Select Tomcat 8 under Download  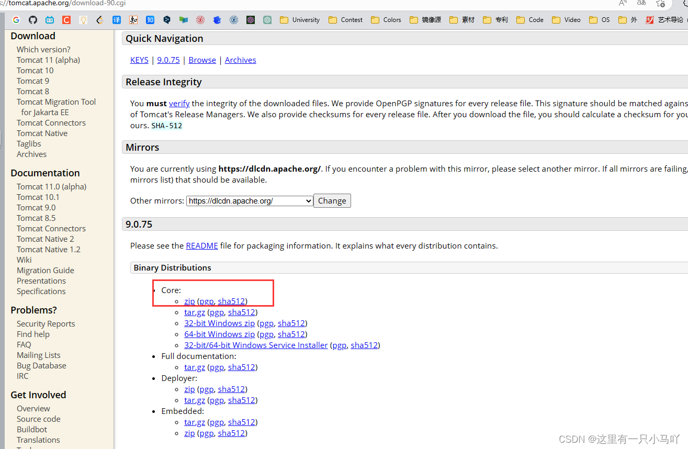pyautogui.click(x=33, y=92)
